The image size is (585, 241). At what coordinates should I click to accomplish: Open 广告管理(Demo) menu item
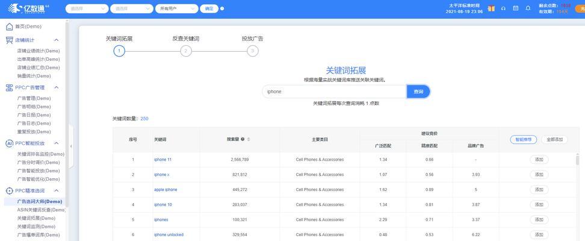(x=34, y=98)
